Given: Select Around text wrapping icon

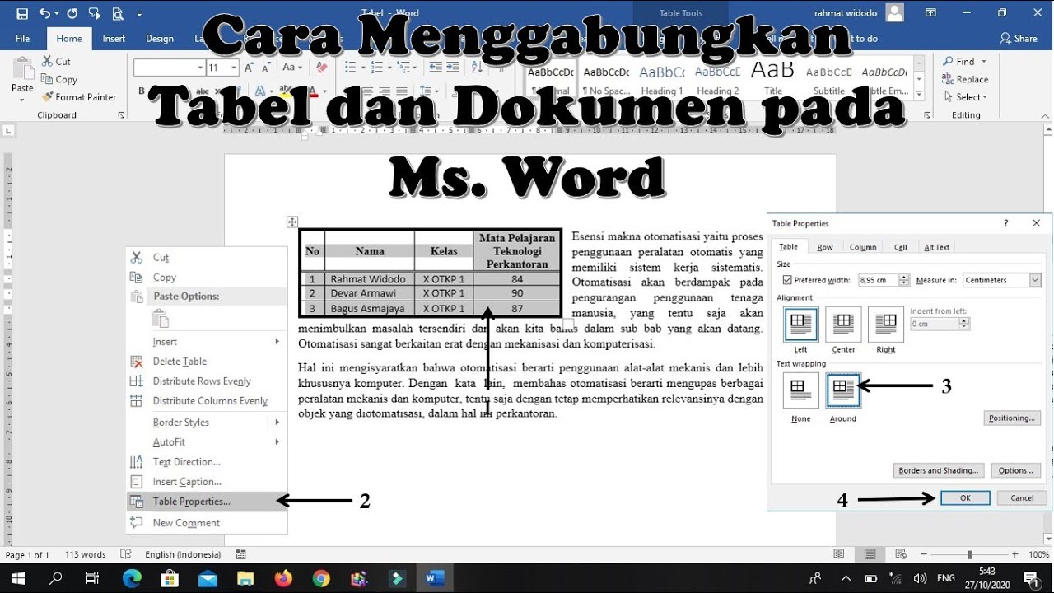Looking at the screenshot, I should (843, 390).
